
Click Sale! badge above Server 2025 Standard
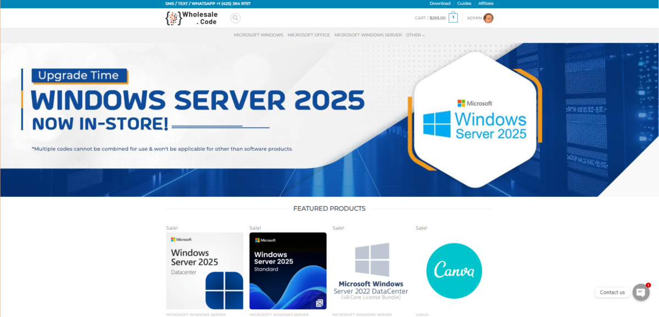(x=255, y=228)
